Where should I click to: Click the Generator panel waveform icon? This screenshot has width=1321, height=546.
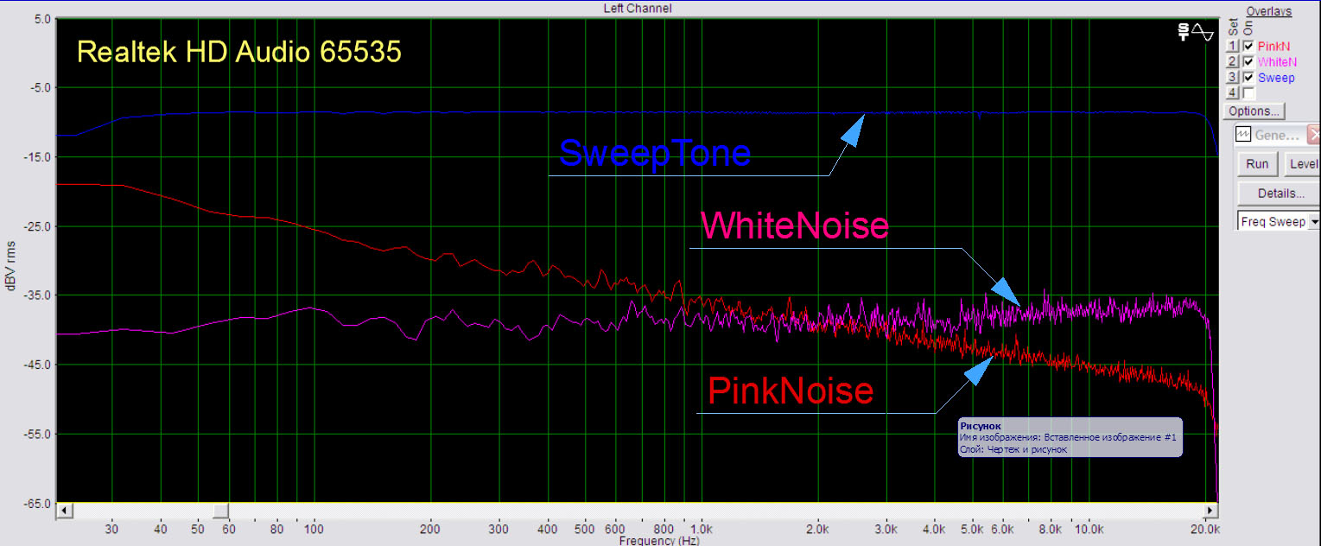coord(1242,135)
